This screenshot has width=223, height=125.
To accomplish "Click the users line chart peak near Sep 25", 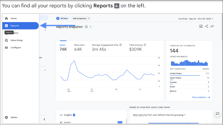I will [x=74, y=61].
